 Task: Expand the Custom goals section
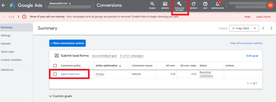click(61, 96)
